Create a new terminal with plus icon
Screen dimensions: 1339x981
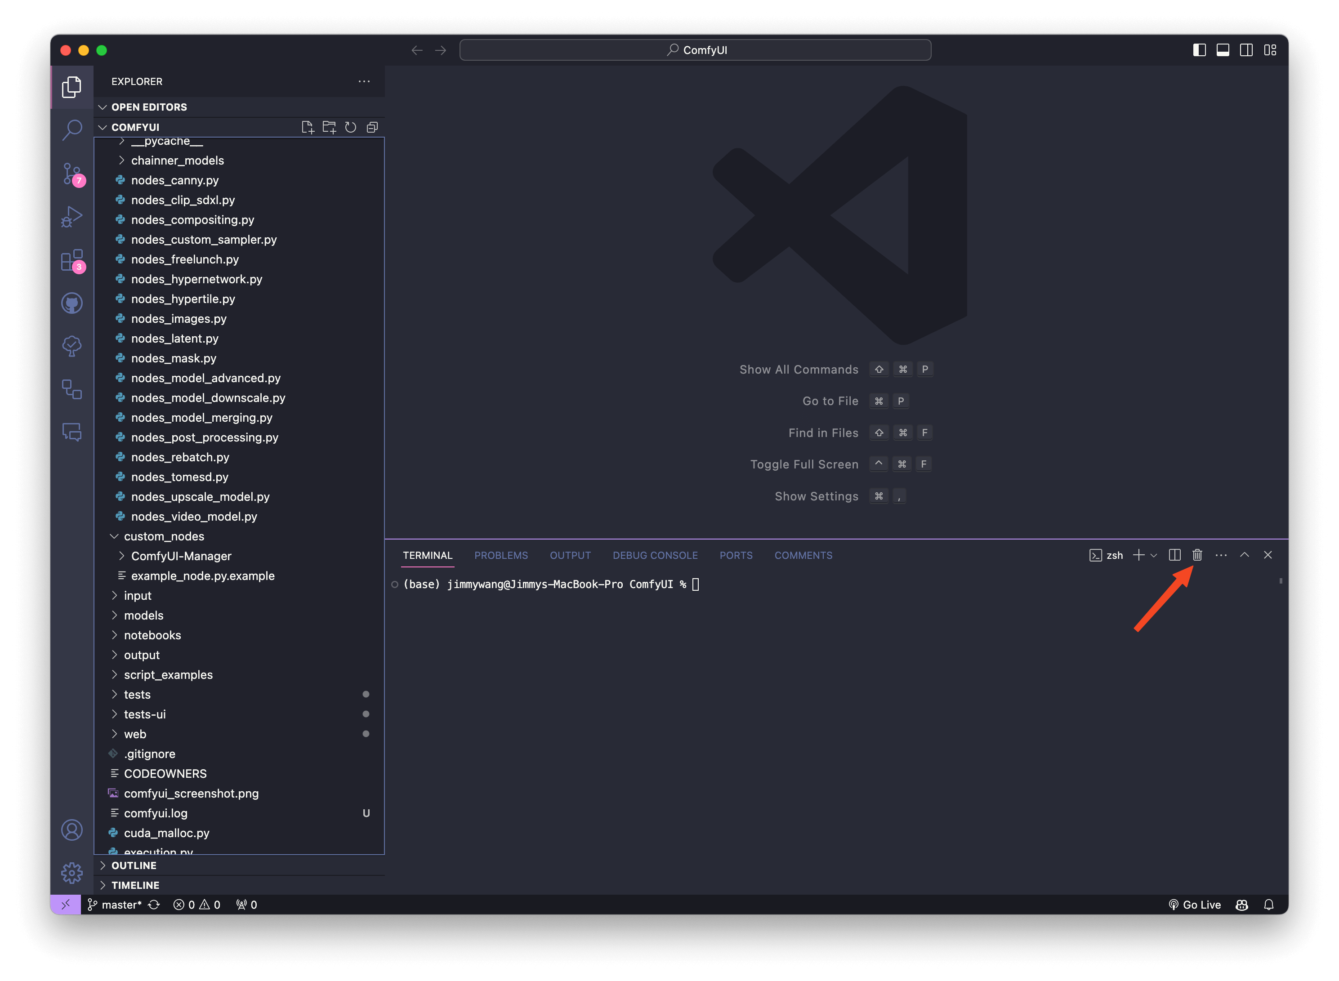(1138, 555)
